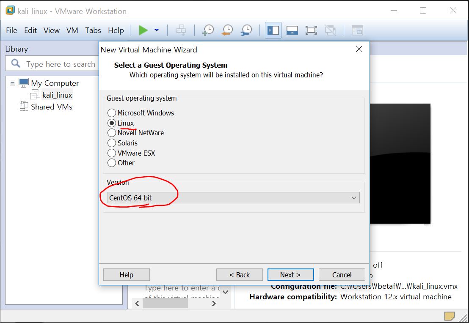Click the Shared VMs icon
The image size is (469, 323).
point(24,107)
